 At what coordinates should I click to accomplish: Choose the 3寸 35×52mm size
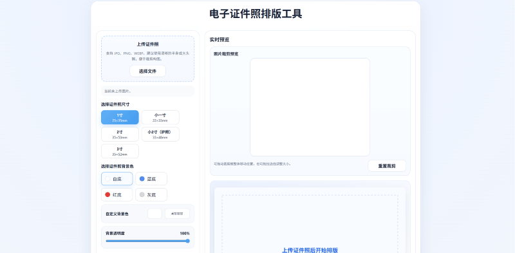tap(120, 151)
